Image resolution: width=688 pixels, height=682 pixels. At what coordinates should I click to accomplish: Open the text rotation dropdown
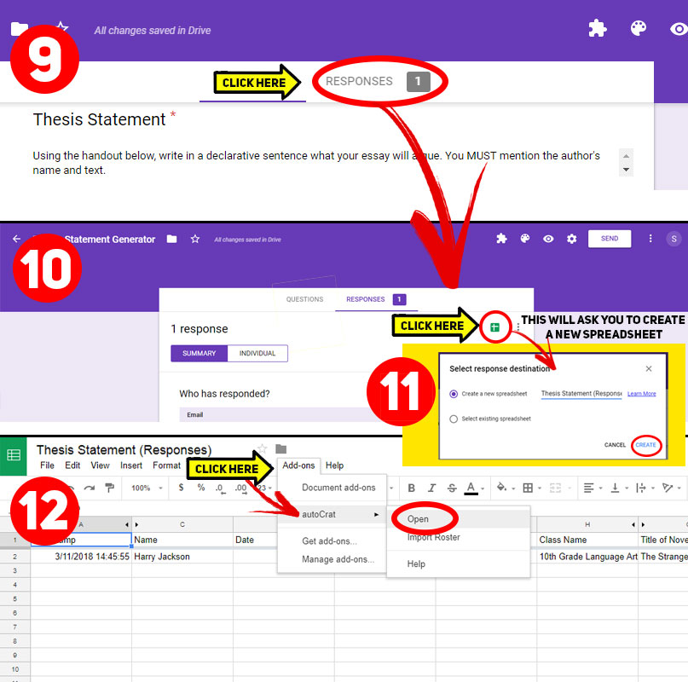pos(671,488)
